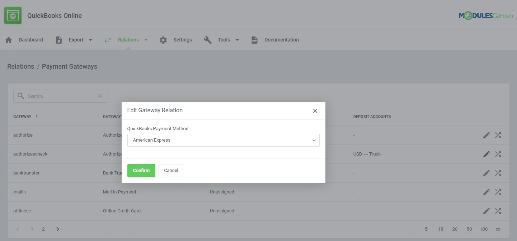Click Relations in the breadcrumb

pyautogui.click(x=21, y=67)
